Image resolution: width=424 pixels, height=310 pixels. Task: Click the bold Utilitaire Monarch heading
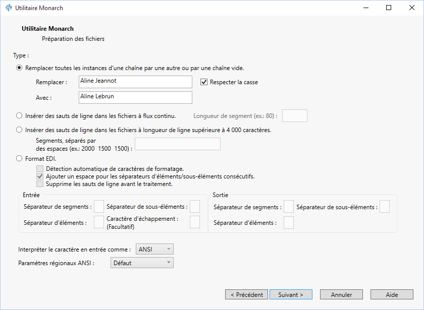(x=47, y=29)
